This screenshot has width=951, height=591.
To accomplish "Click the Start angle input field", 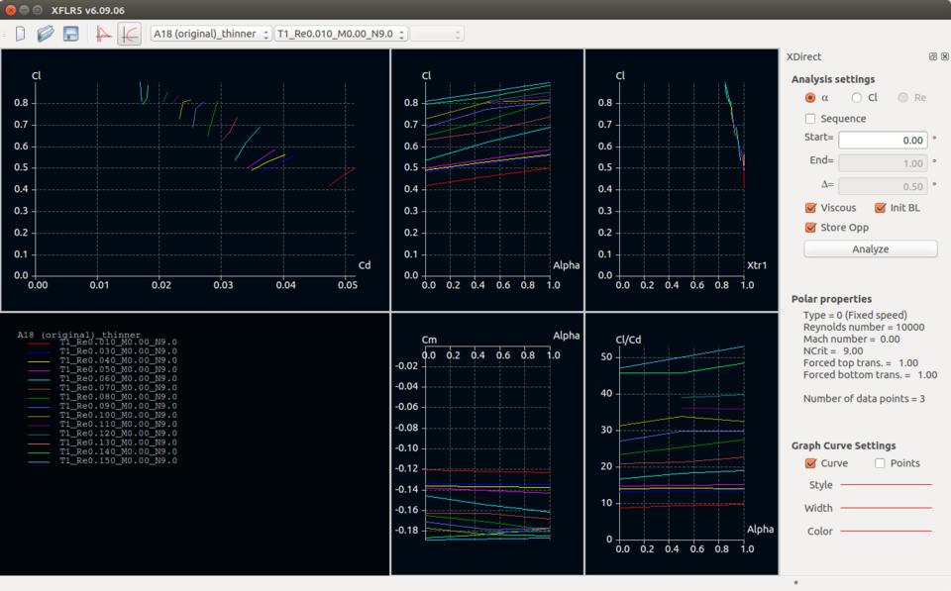I will pos(883,141).
